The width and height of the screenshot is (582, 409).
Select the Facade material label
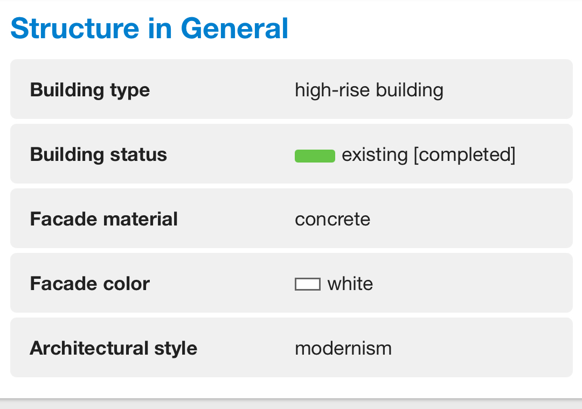coord(104,219)
